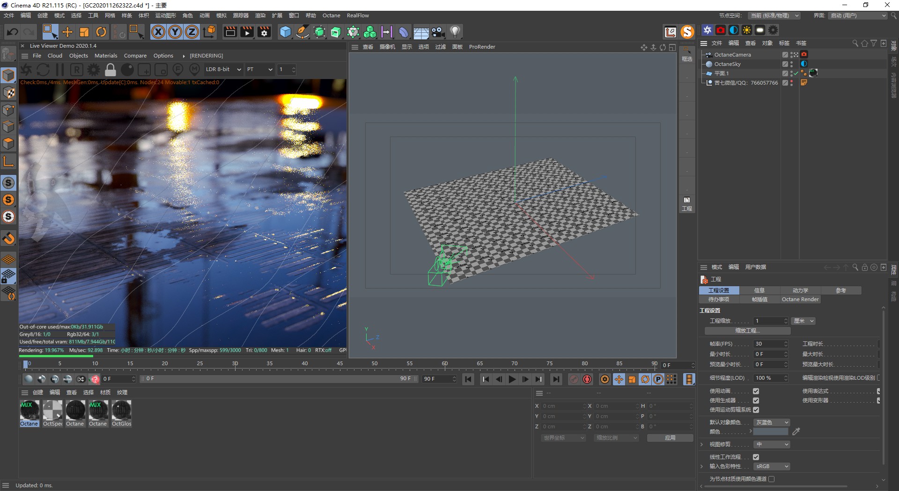
Task: Open the LDR 8-bit dropdown
Action: (223, 70)
